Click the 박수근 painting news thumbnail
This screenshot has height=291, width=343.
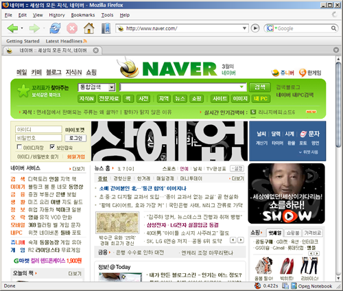[117, 223]
